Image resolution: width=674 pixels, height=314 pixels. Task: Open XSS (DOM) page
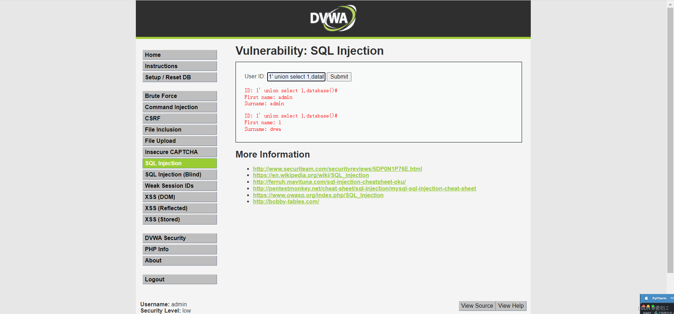(180, 197)
